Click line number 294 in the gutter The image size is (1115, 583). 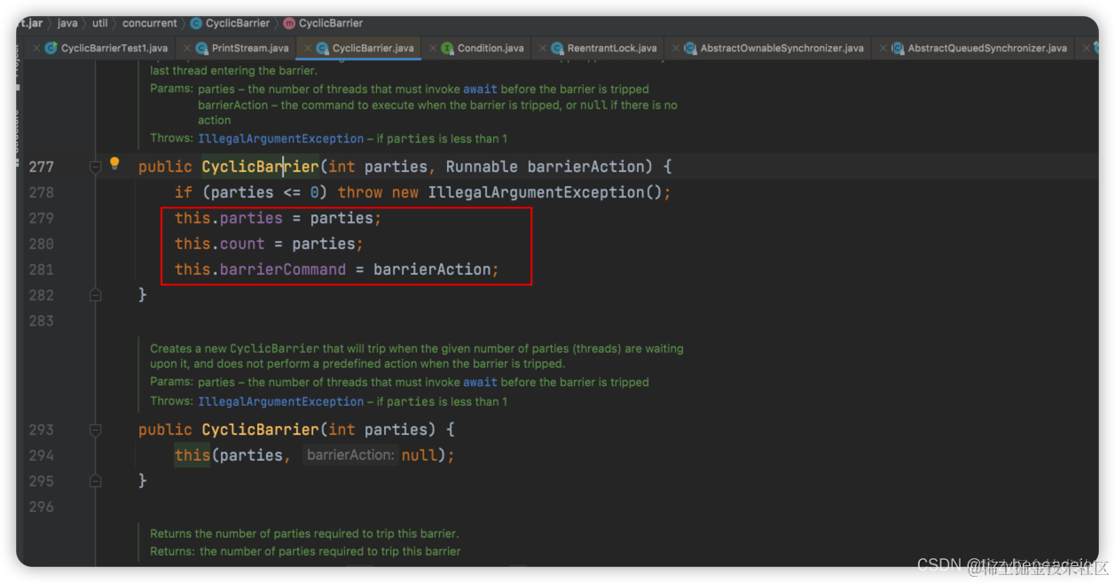point(42,455)
